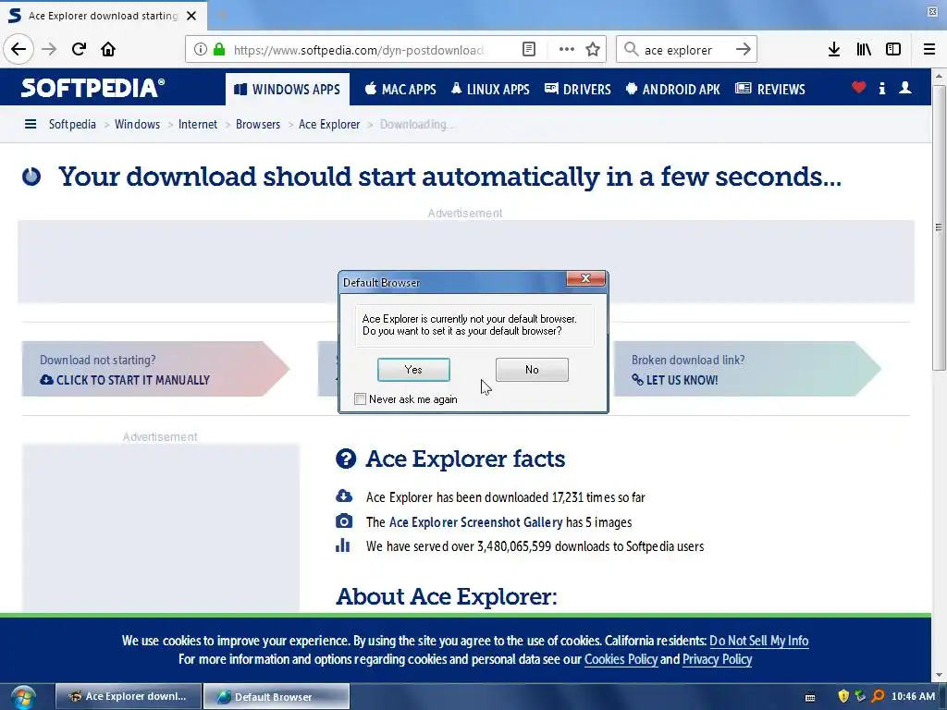947x710 pixels.
Task: Click the keyboard tray icon
Action: pos(810,697)
